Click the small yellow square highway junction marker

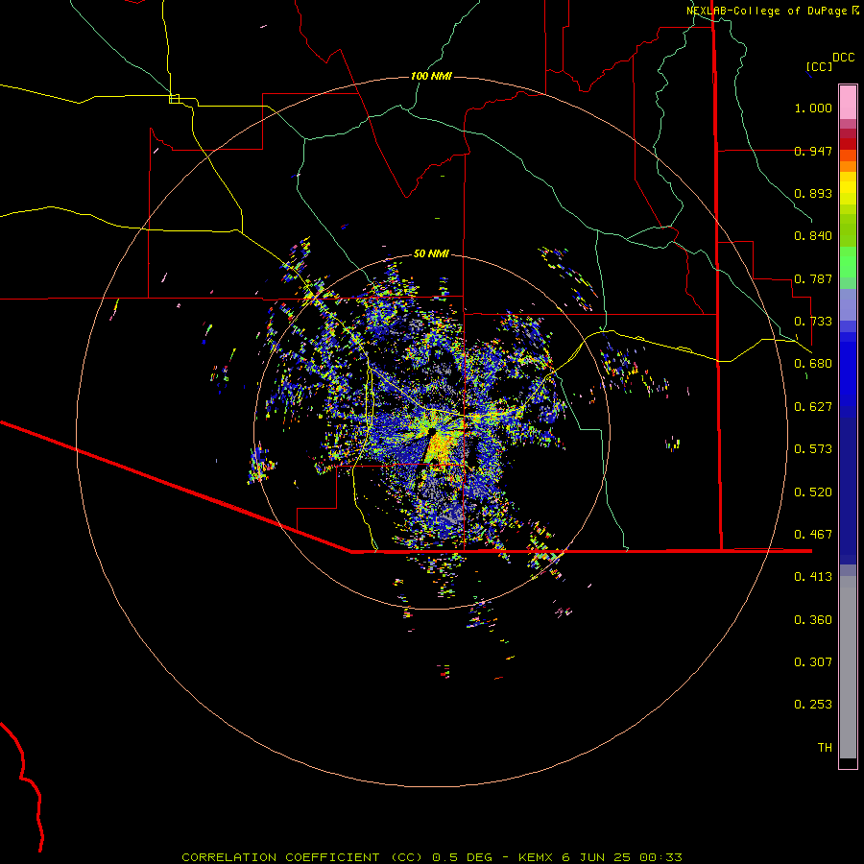pyautogui.click(x=174, y=99)
